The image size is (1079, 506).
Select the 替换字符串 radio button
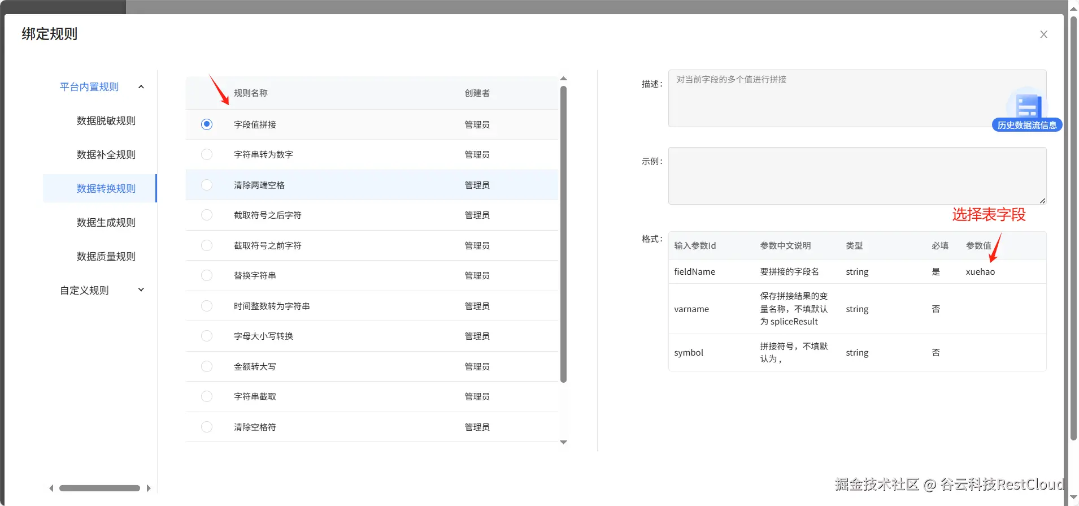tap(207, 275)
